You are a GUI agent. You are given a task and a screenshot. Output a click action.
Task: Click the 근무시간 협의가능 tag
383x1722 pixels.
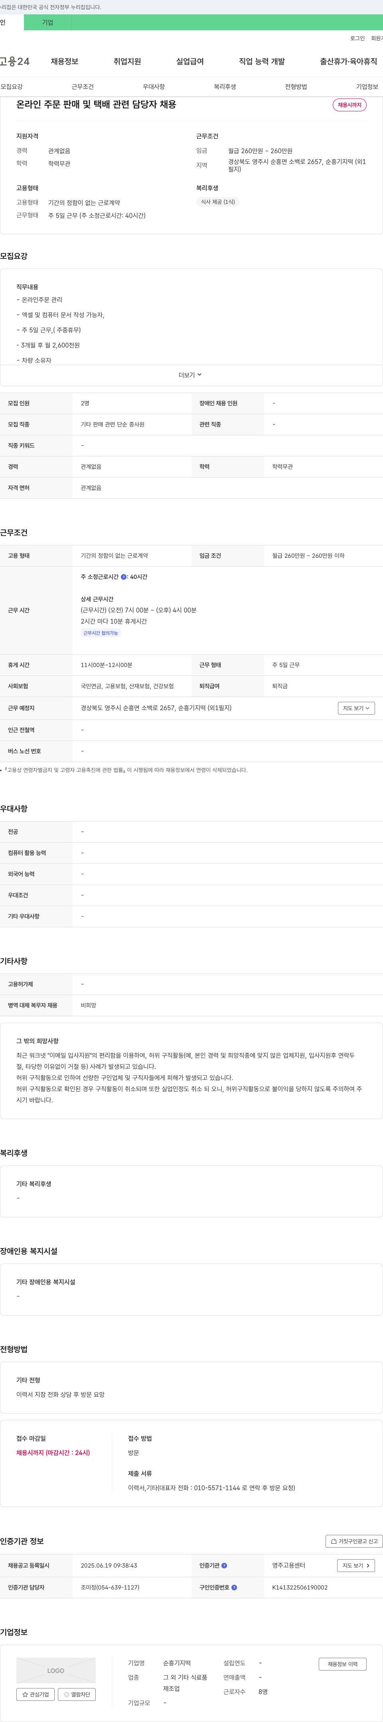point(100,633)
